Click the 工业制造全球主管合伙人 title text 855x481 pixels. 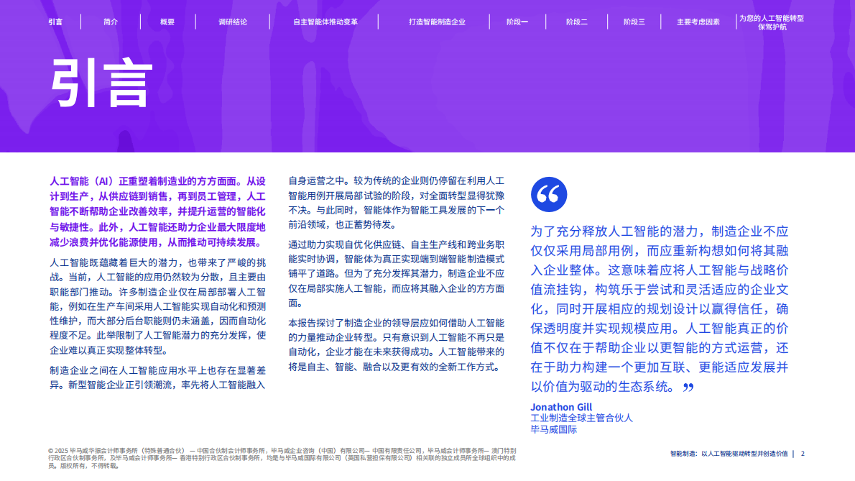(581, 417)
